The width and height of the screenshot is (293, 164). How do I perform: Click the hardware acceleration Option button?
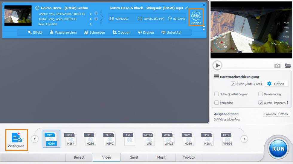276,84
